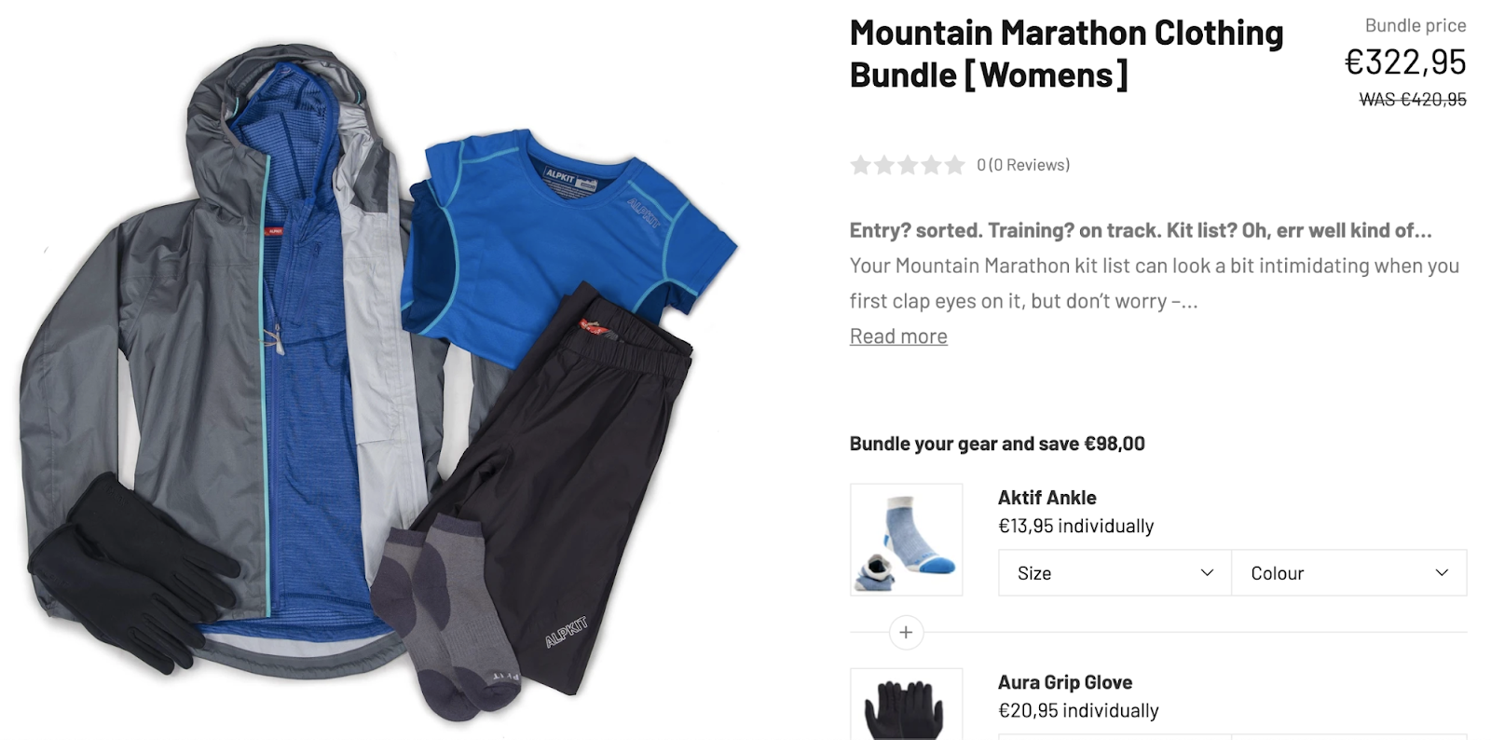Viewport: 1491px width, 740px height.
Task: Click the first rating star
Action: [860, 165]
